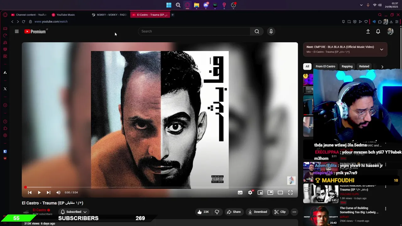The image size is (402, 226).
Task: Skip to the next video
Action: (x=48, y=192)
